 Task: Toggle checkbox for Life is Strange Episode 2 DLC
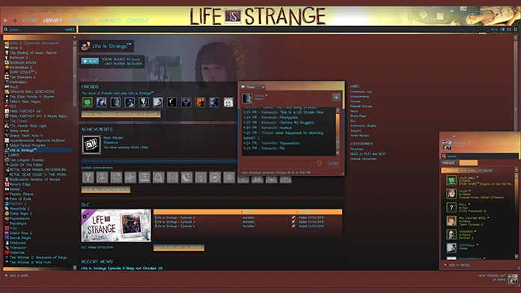point(293,218)
